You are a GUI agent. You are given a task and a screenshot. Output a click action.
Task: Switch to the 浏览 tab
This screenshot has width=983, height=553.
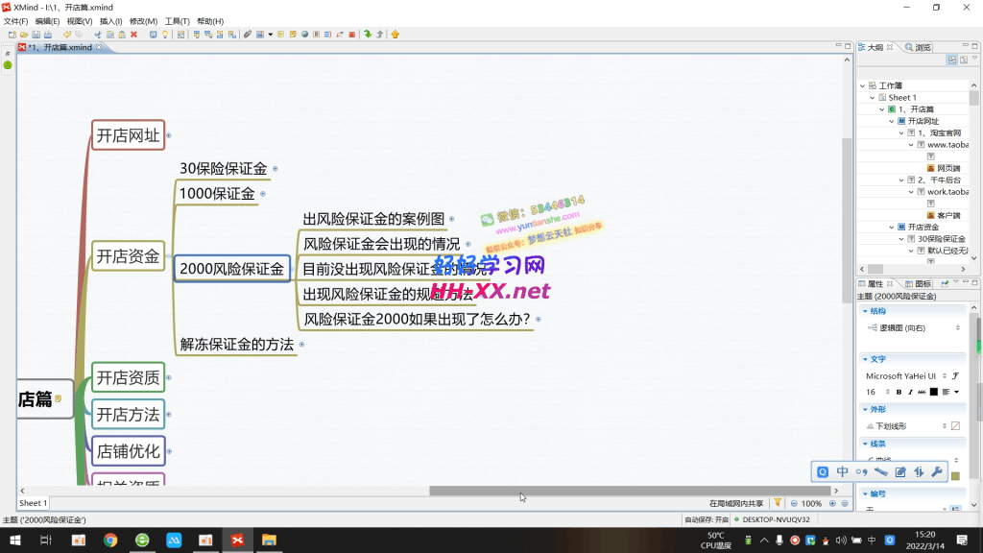[919, 48]
